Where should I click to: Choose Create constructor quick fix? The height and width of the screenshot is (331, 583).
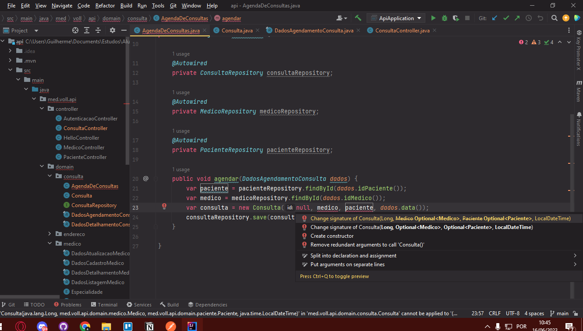(332, 236)
